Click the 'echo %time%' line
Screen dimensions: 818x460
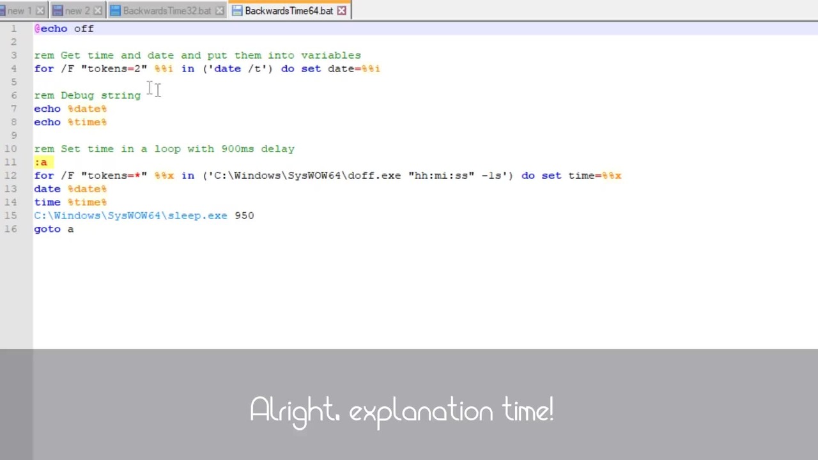point(70,122)
